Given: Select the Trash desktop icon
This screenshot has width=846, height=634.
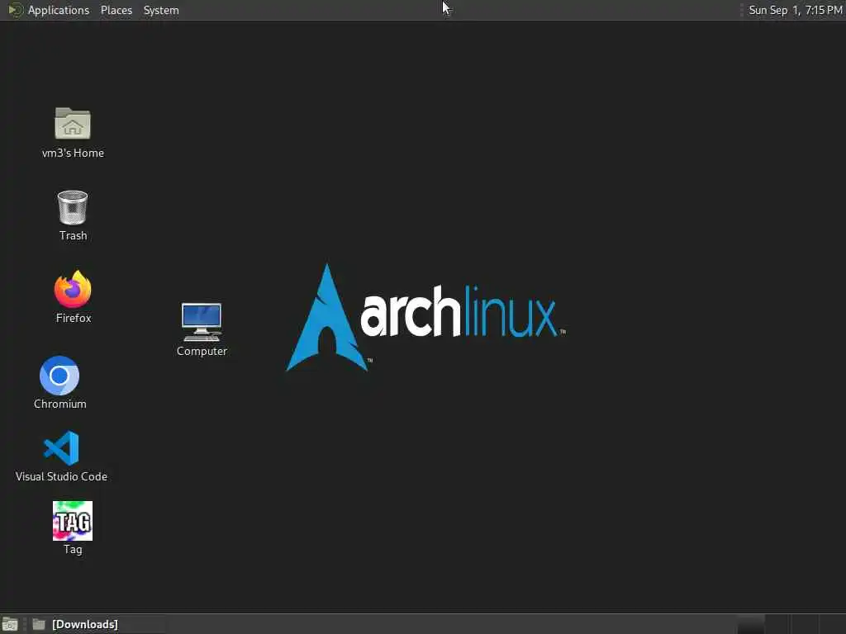Looking at the screenshot, I should 73,207.
